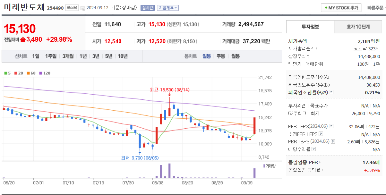The height and width of the screenshot is (195, 386).
Task: Click the tall red candle on 09/12
Action: point(254,125)
